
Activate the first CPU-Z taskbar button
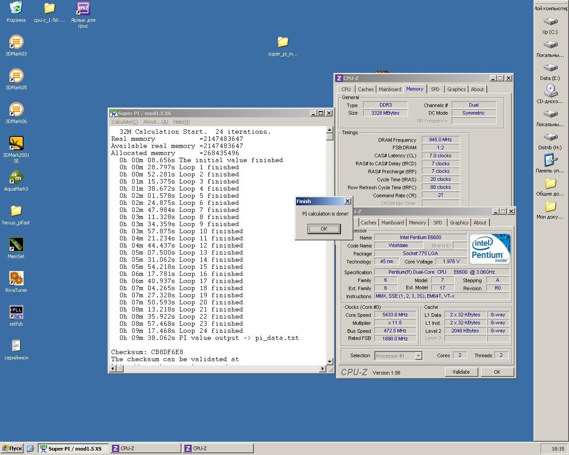[x=145, y=448]
